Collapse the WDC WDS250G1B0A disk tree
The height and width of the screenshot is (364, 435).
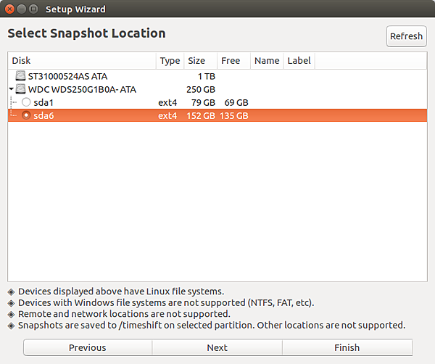point(11,89)
